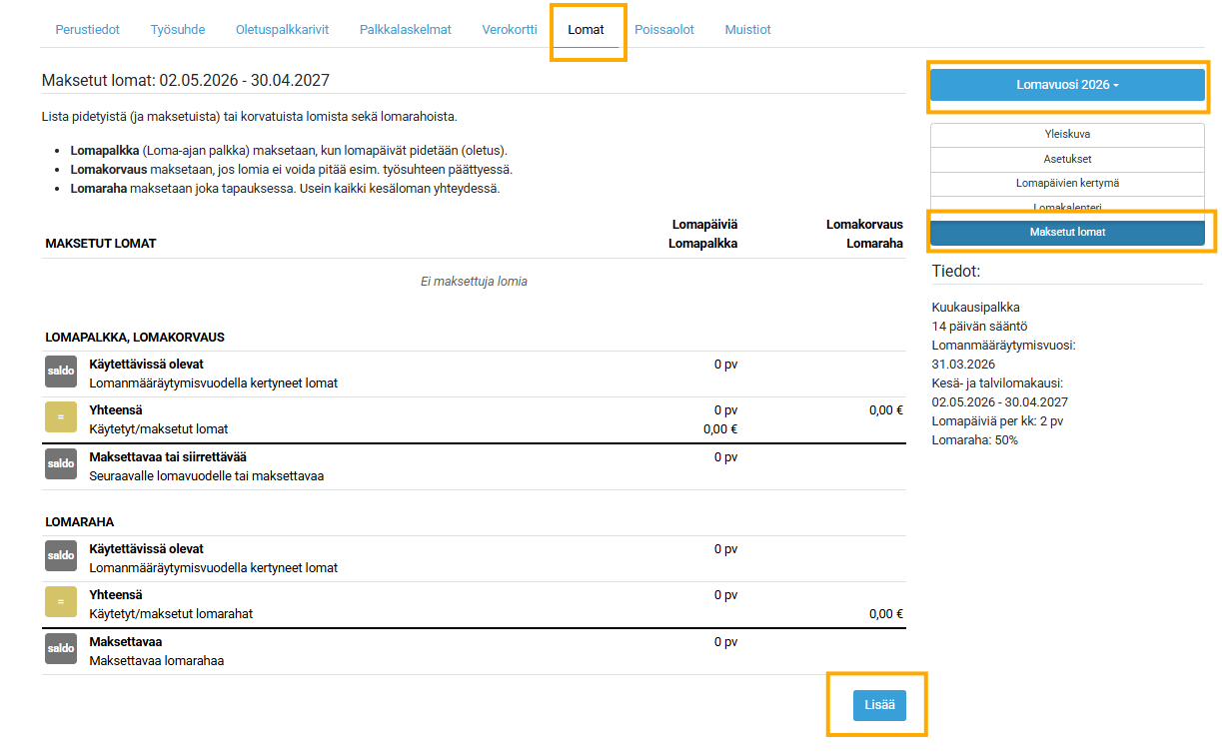This screenshot has width=1222, height=756.
Task: Click the Lomapäiviä Lomapalkka column header
Action: 703,234
